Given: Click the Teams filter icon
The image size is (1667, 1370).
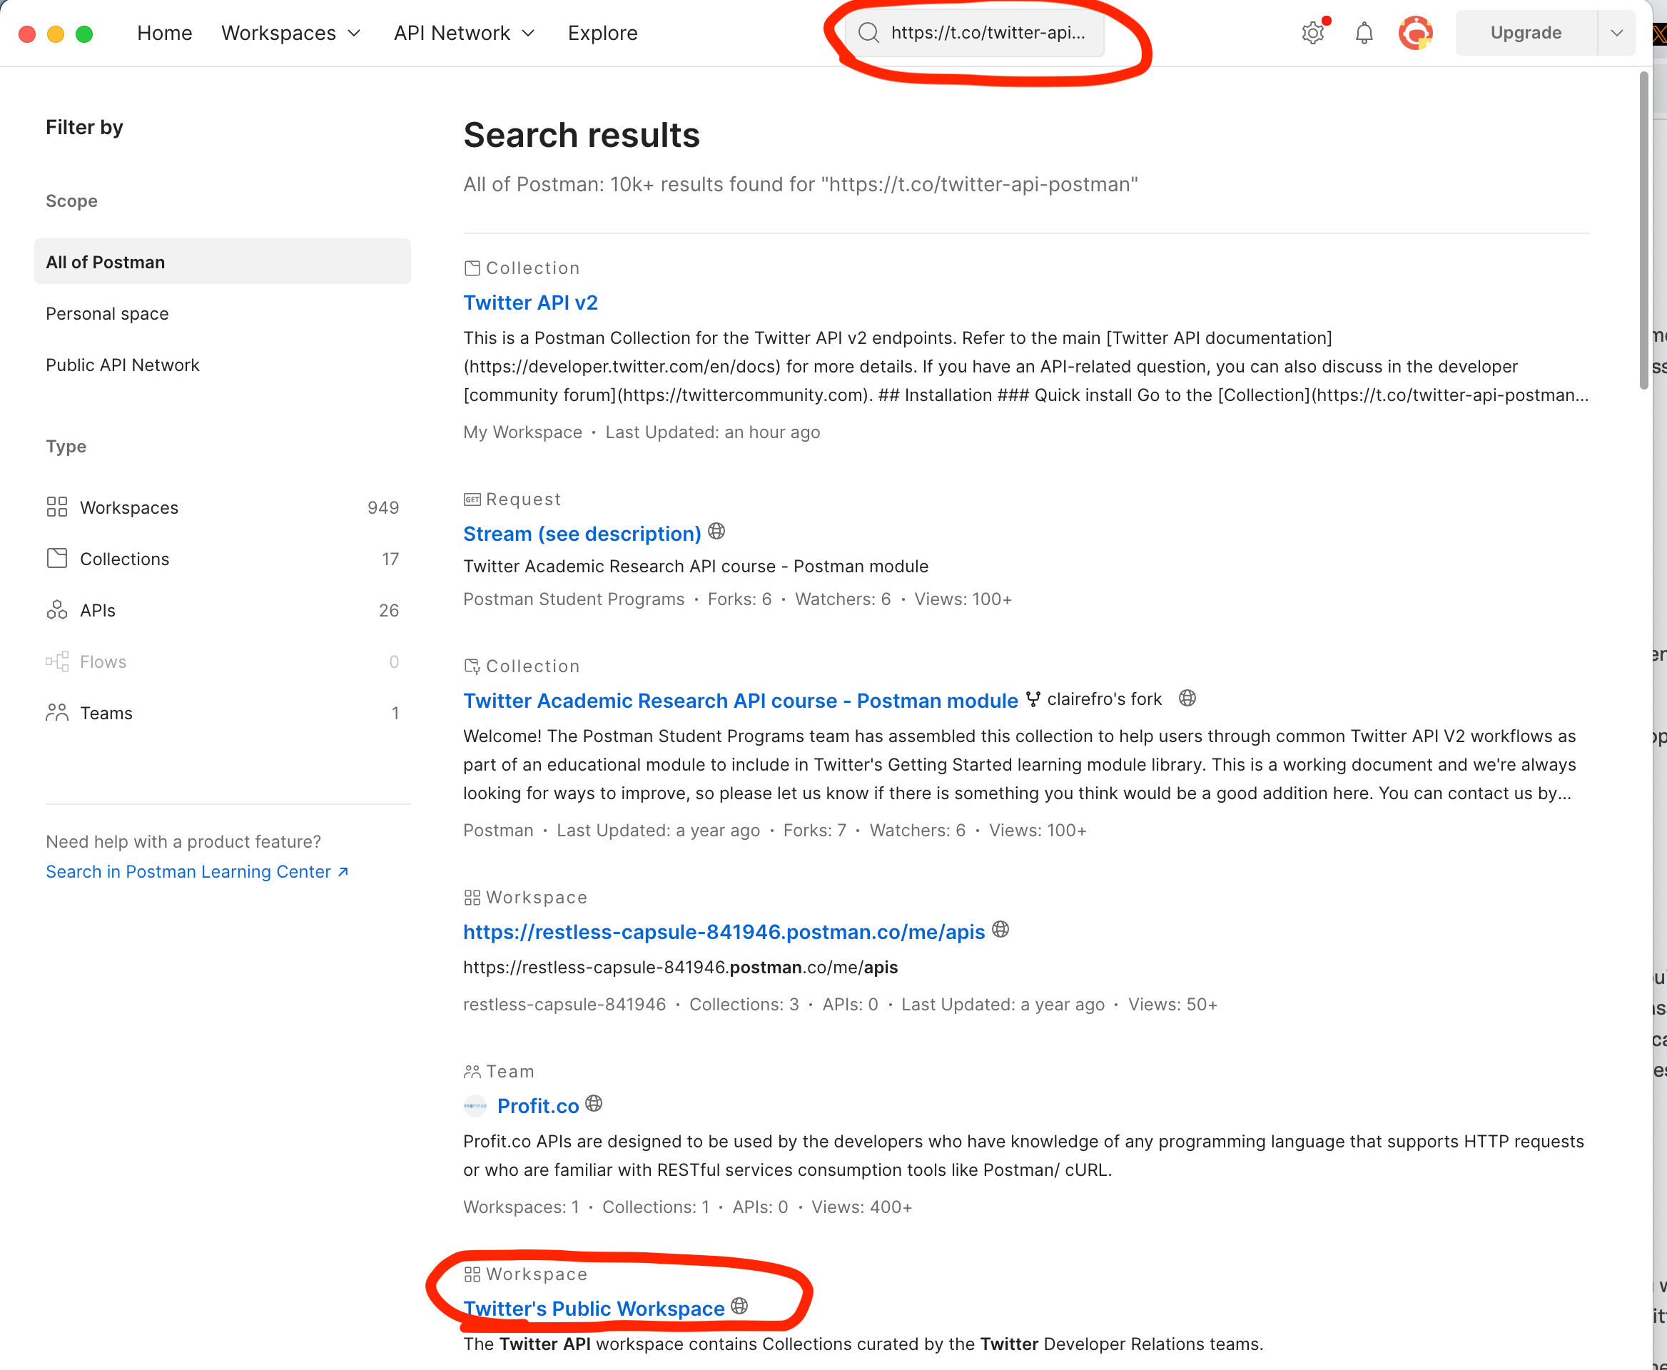Looking at the screenshot, I should point(57,712).
